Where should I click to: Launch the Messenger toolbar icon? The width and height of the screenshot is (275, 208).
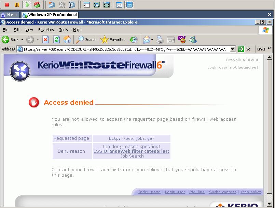tap(193, 40)
